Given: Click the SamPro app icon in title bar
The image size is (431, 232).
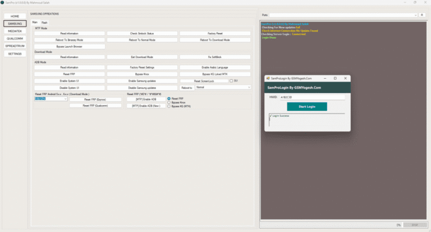Looking at the screenshot, I should (3, 3).
